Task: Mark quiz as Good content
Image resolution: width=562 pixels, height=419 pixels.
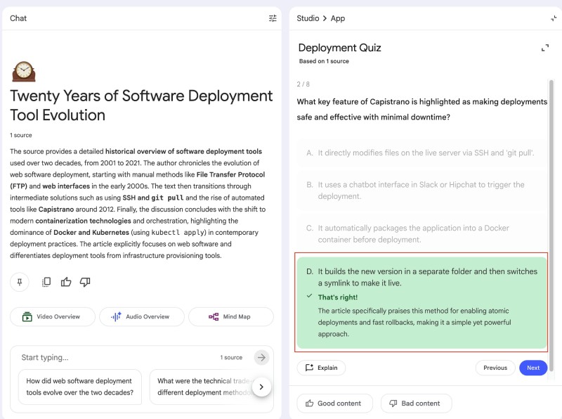Action: [x=333, y=404]
